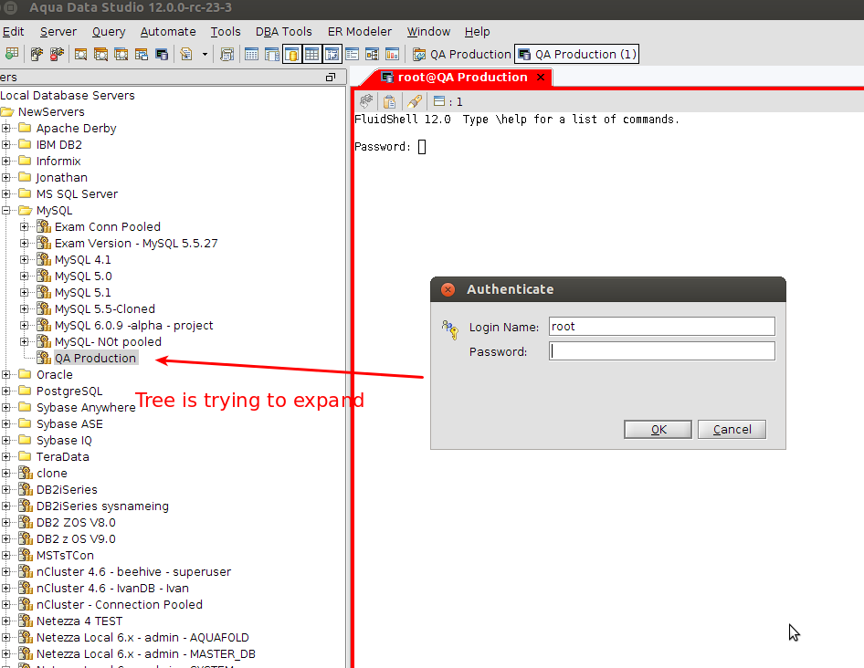Switch to QA Production (1) shell window
The width and height of the screenshot is (864, 668).
(577, 54)
